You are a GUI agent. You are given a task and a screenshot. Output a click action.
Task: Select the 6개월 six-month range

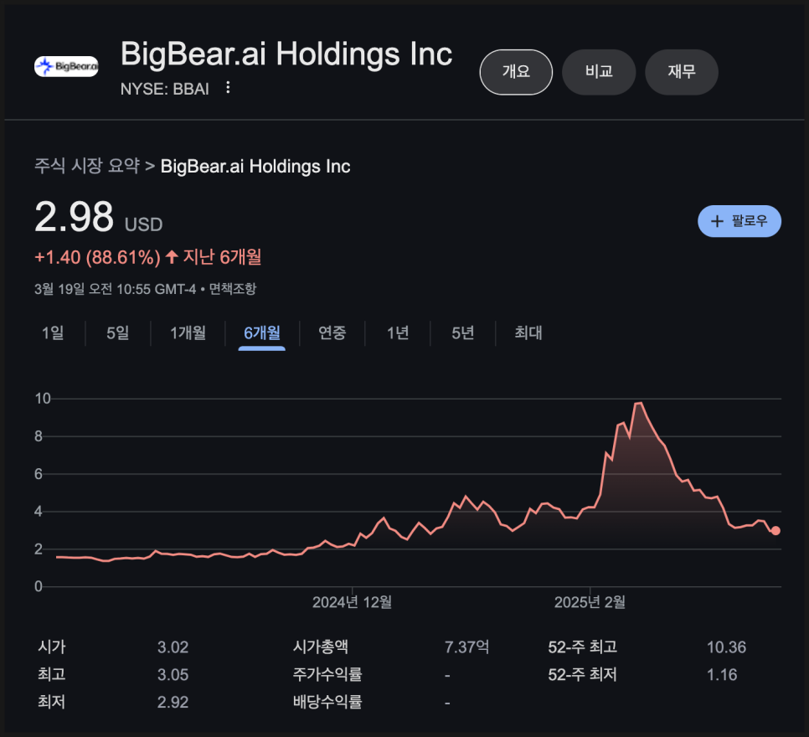coord(262,332)
